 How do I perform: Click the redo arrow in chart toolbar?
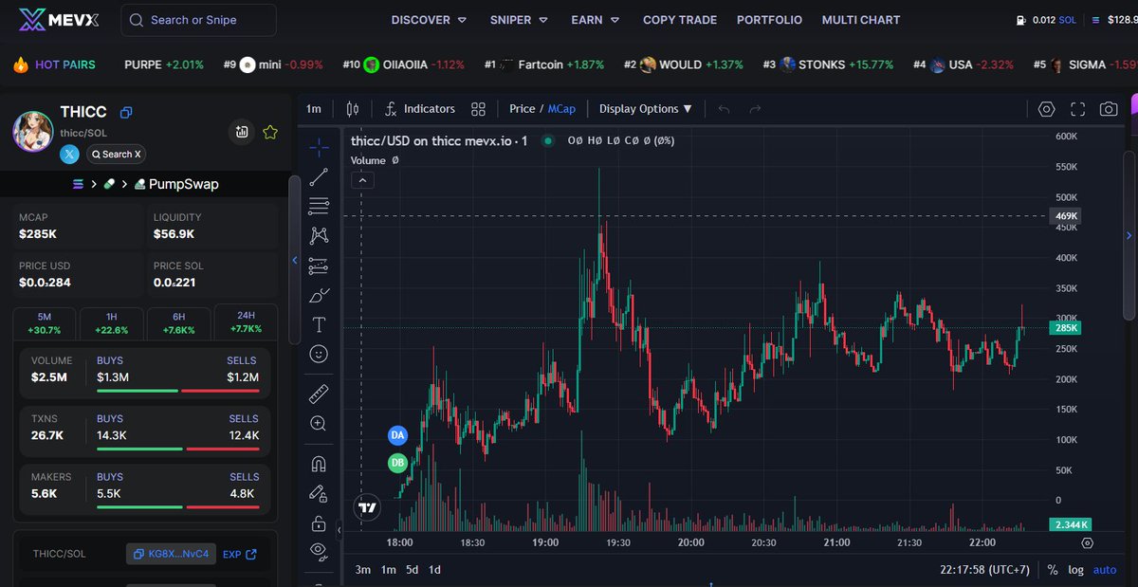755,109
